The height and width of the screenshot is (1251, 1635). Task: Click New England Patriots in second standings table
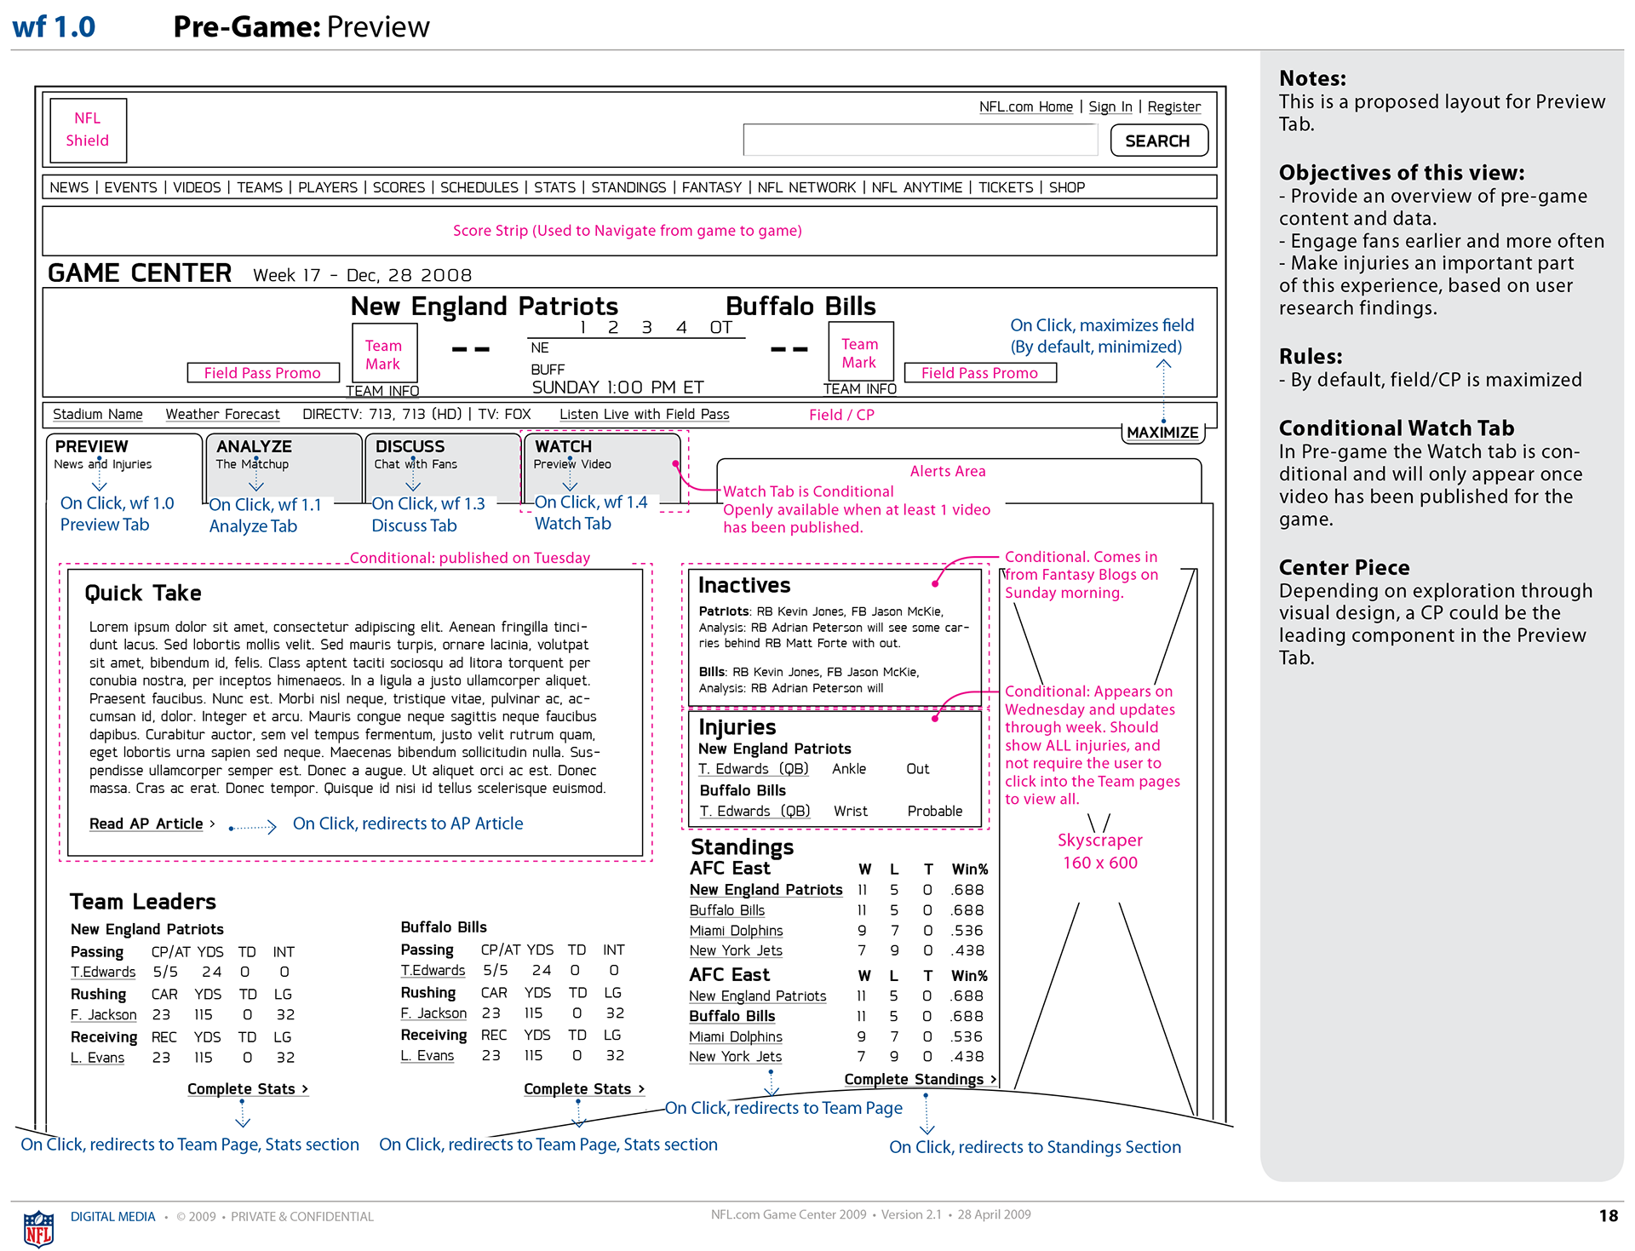[758, 996]
